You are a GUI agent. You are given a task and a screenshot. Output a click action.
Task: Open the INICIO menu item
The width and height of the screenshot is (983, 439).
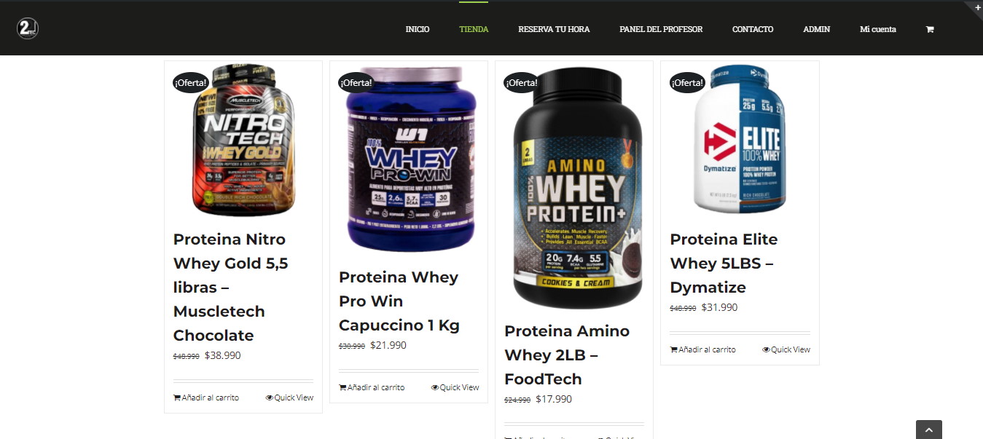418,29
